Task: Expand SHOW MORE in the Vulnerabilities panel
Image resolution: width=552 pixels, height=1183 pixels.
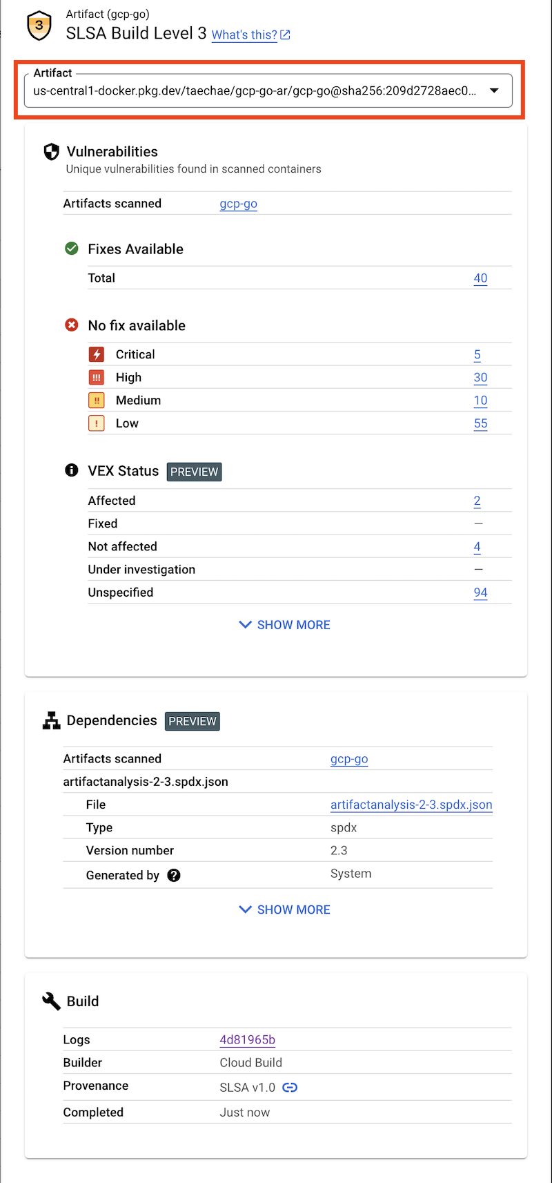Action: point(284,624)
